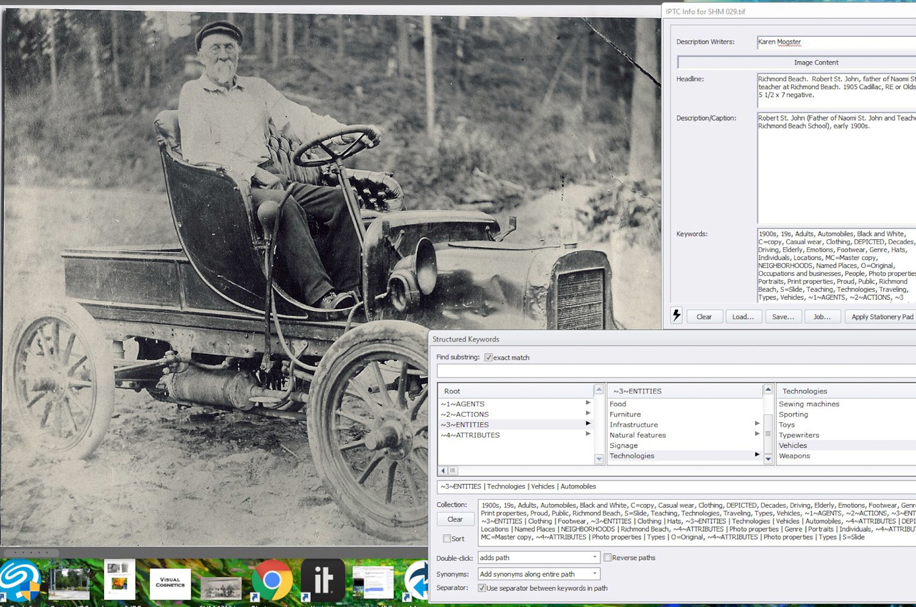Click Apply Stationery Pad button
The width and height of the screenshot is (916, 607).
click(882, 316)
